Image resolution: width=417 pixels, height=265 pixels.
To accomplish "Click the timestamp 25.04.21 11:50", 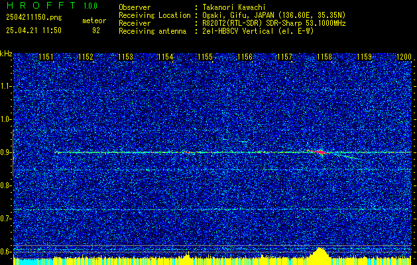I will coord(34,30).
